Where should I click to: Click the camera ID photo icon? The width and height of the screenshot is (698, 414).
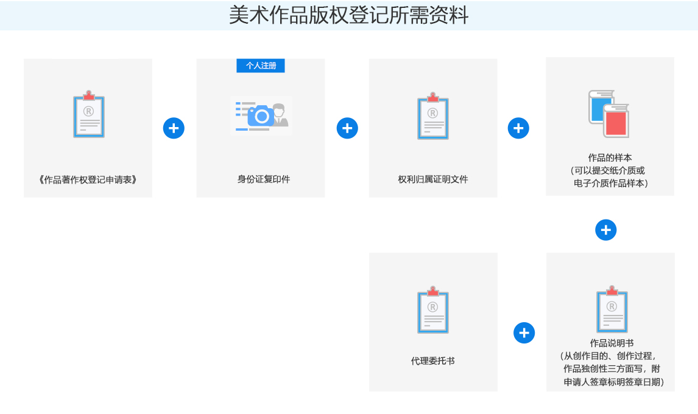(261, 115)
